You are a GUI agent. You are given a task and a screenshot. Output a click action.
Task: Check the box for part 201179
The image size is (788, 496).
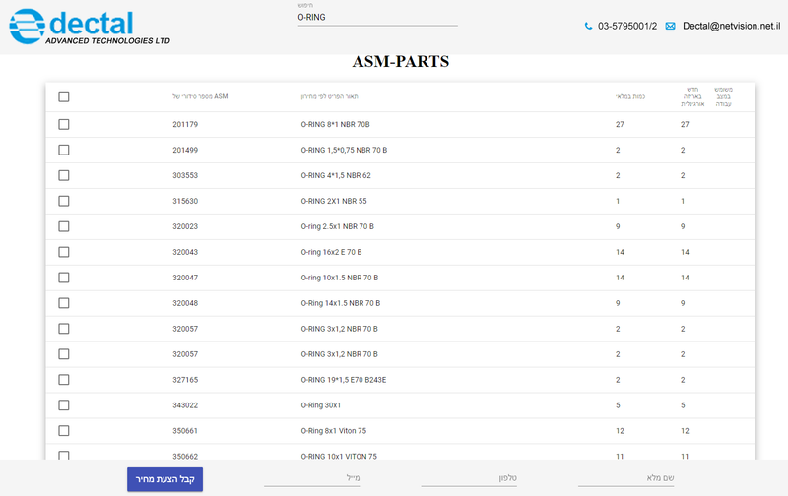click(64, 125)
